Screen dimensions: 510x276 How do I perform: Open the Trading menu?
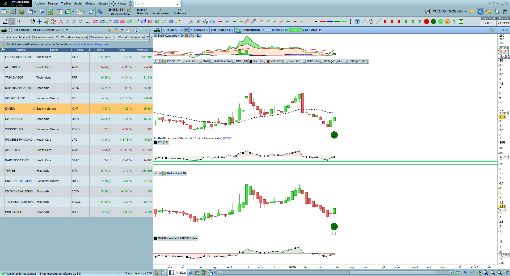[66, 3]
